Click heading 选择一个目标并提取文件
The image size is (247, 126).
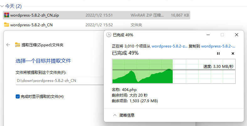(x=43, y=61)
